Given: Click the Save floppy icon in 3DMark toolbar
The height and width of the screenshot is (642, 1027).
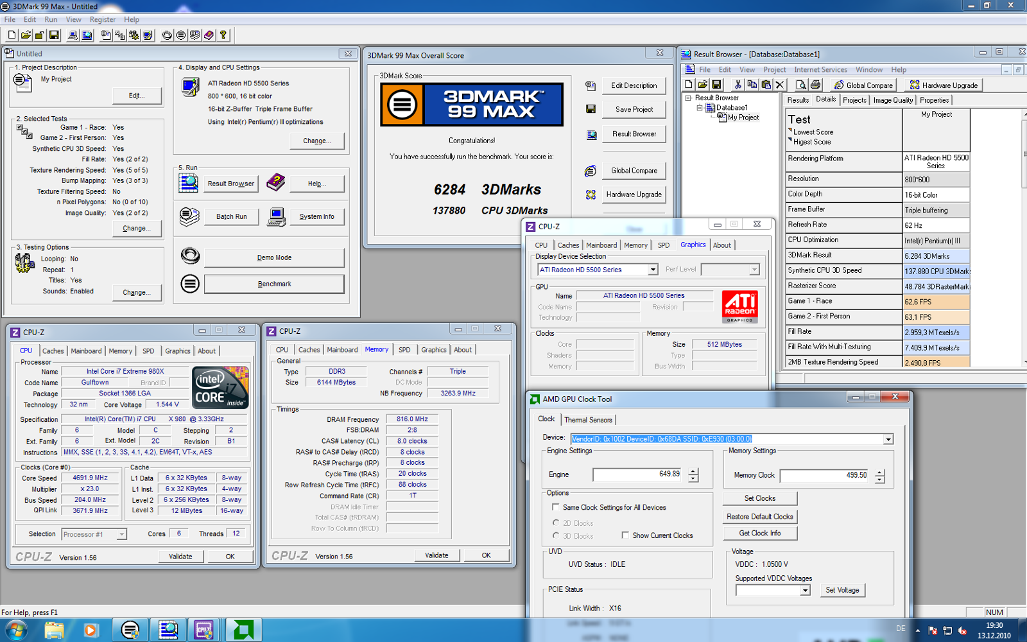Looking at the screenshot, I should click(54, 35).
